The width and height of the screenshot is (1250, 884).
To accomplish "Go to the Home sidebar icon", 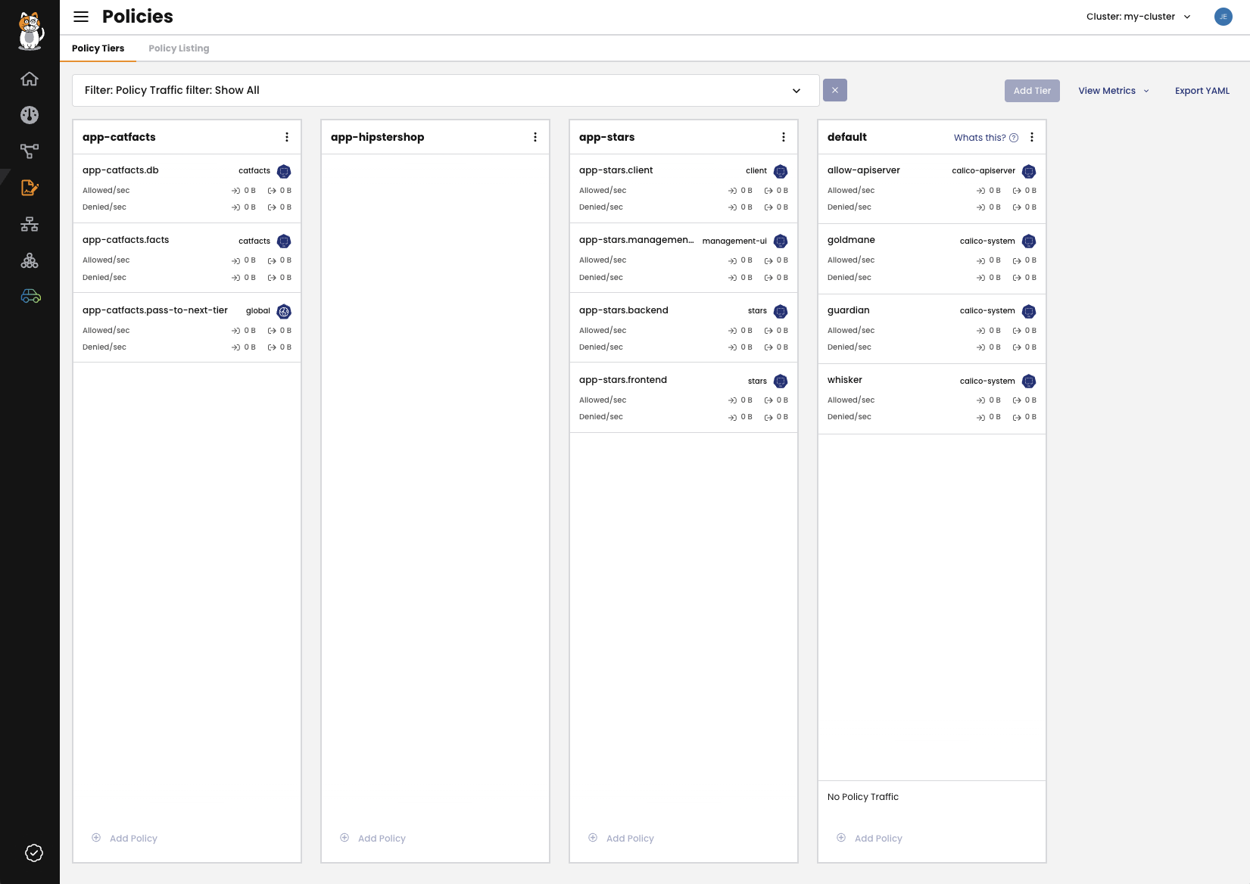I will pyautogui.click(x=30, y=79).
